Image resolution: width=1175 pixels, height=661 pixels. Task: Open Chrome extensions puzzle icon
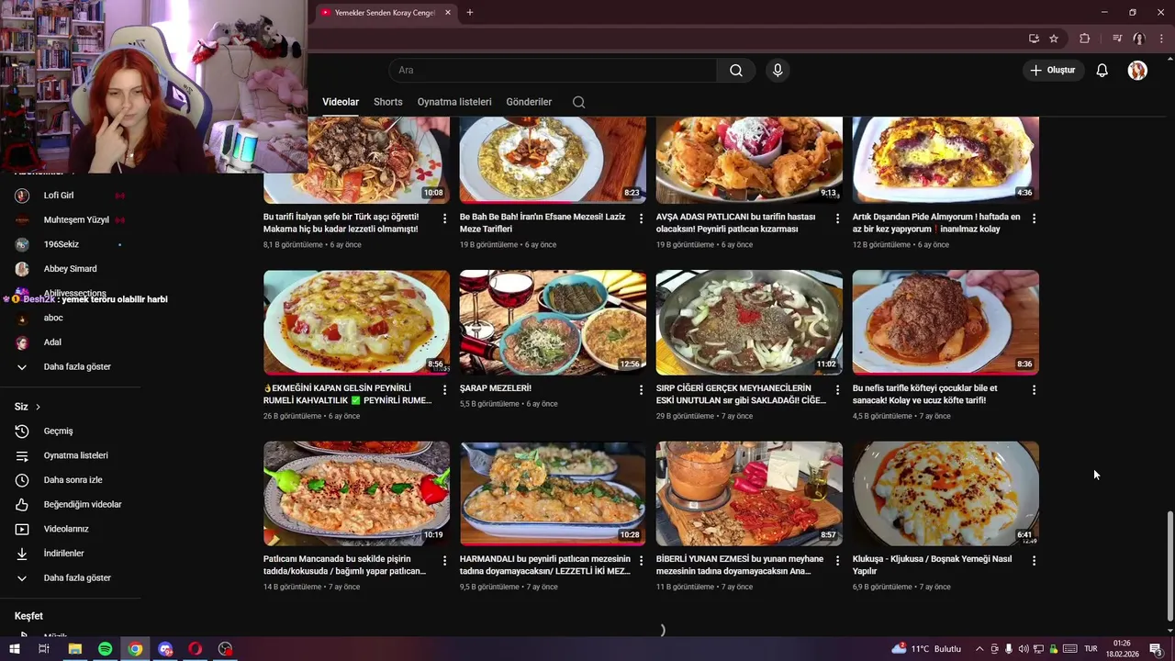click(x=1084, y=39)
